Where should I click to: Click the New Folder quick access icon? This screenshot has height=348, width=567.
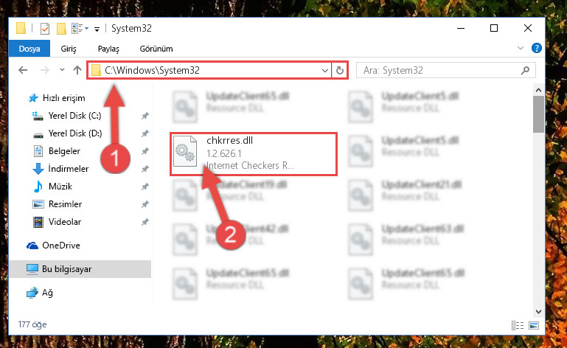pos(61,28)
